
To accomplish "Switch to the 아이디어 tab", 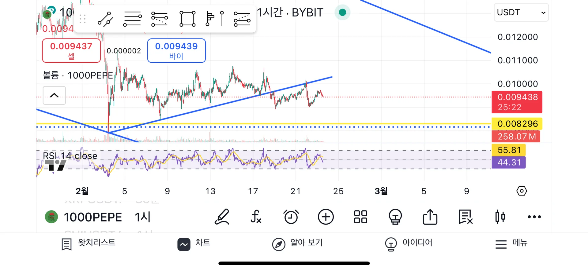I will (409, 244).
